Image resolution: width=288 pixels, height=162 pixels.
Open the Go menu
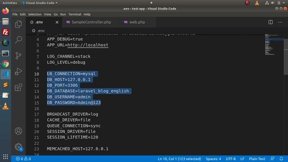(x=56, y=14)
